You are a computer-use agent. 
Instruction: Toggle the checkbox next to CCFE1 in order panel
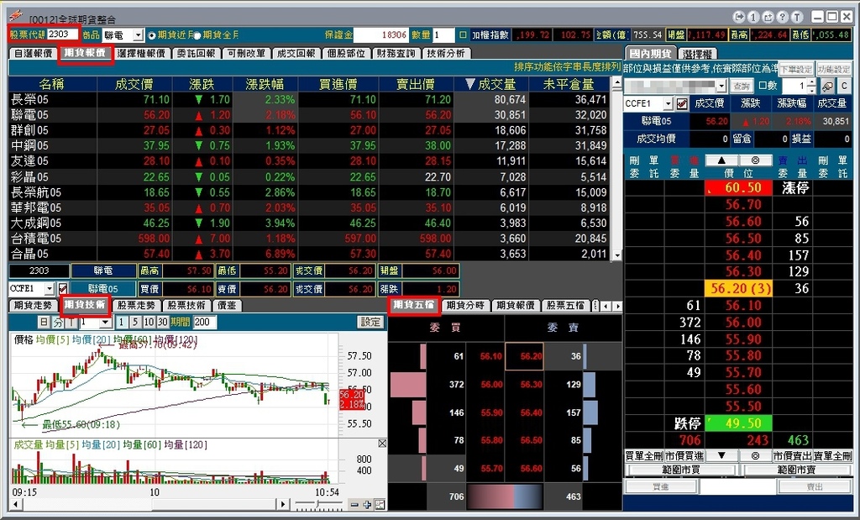(x=682, y=103)
